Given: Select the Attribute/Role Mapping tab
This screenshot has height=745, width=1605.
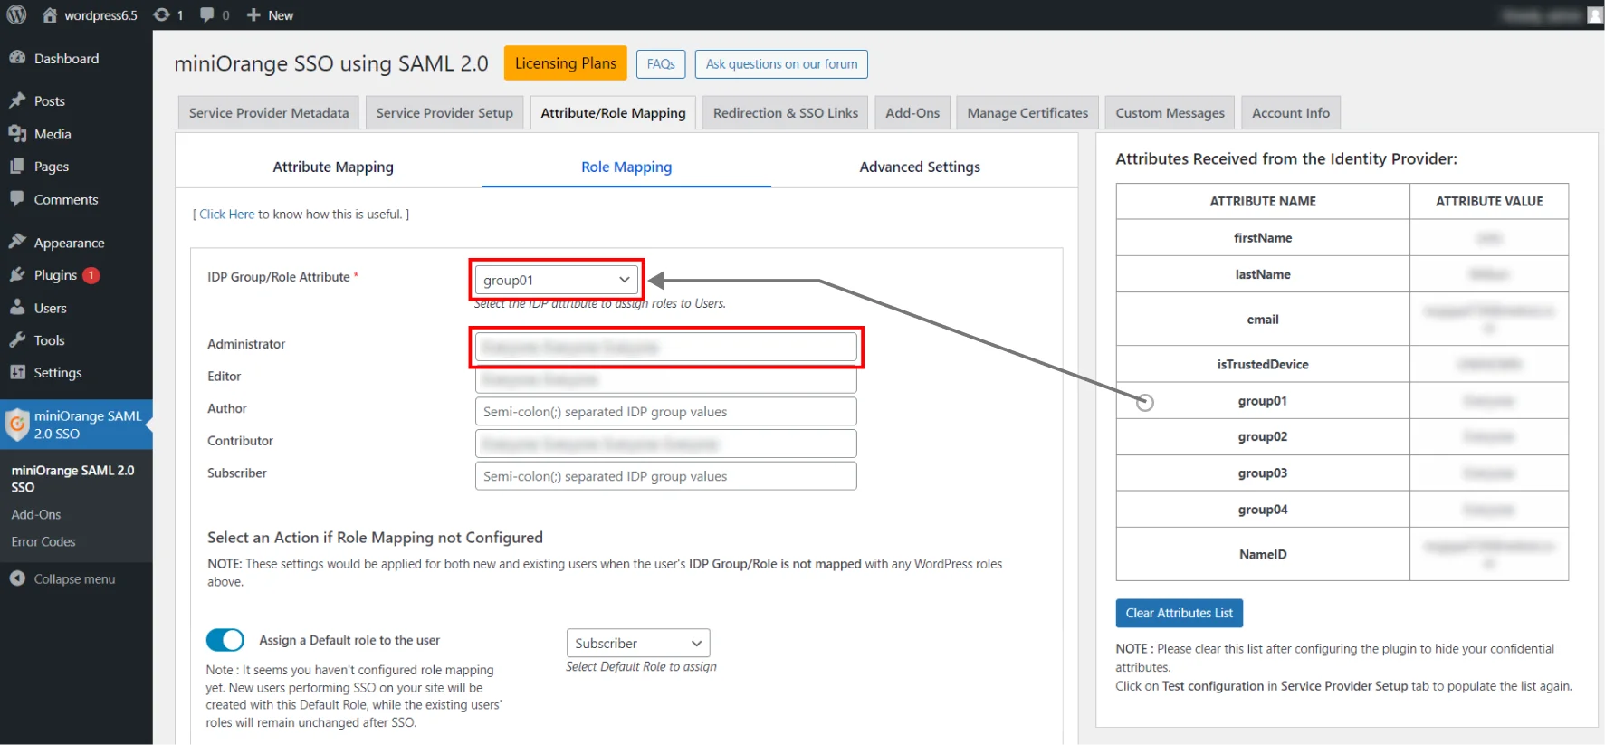Looking at the screenshot, I should [x=613, y=112].
